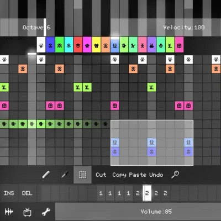Select the mint dog instrument in the palette
This screenshot has height=221, width=221.
click(133, 45)
